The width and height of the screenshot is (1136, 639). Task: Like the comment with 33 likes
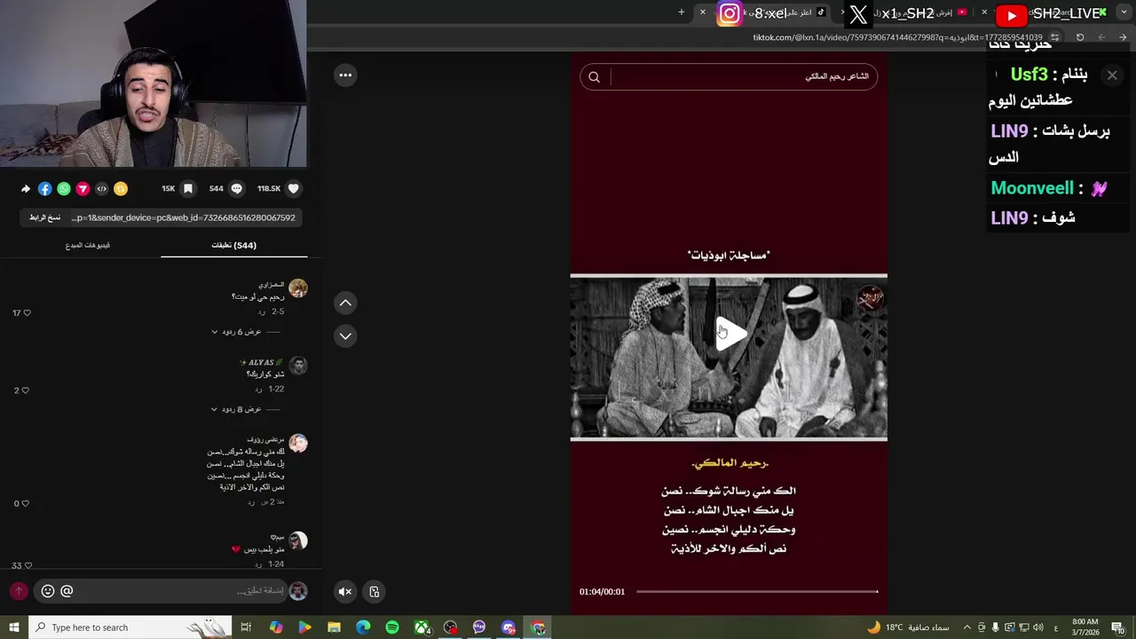(x=28, y=565)
